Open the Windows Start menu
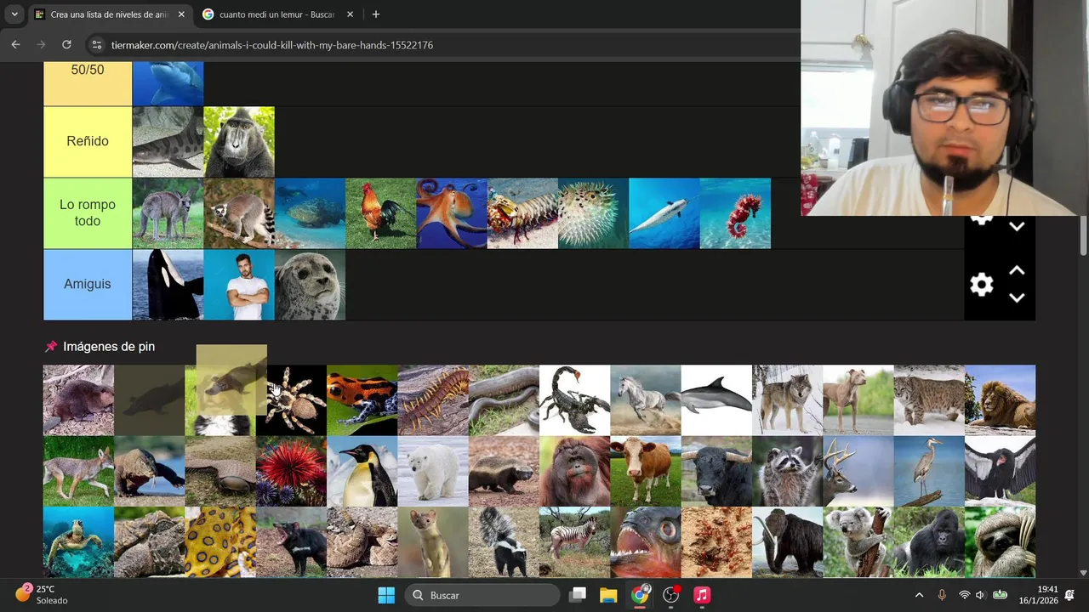This screenshot has width=1089, height=612. [x=386, y=595]
